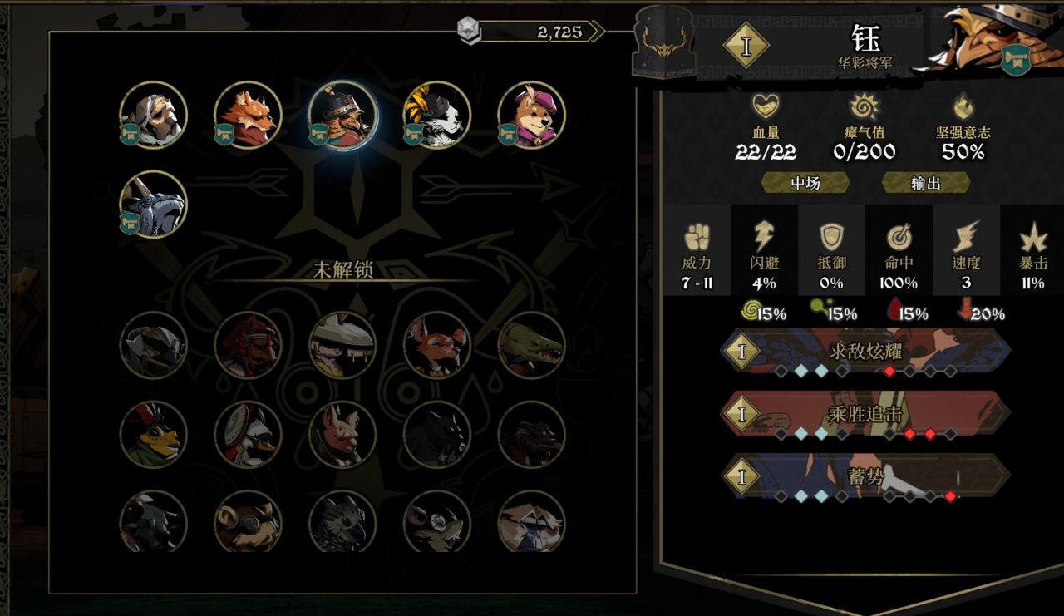1064x616 pixels.
Task: Click the 威力 fist stat icon
Action: pyautogui.click(x=697, y=237)
